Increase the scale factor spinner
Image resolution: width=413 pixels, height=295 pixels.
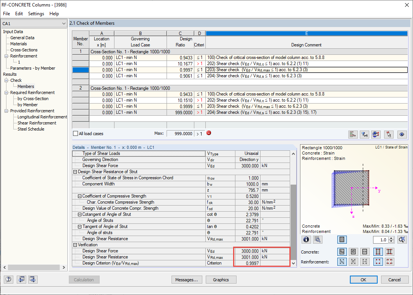coord(391,238)
